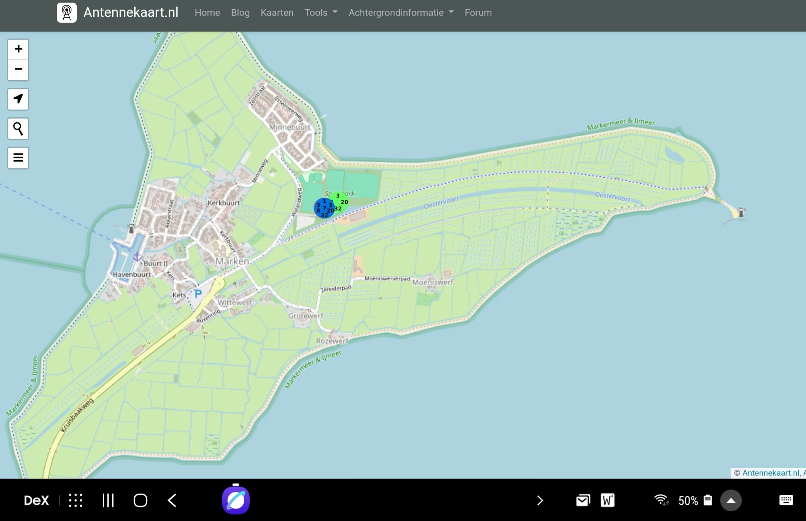Open the map search magnifier
806x521 pixels.
pyautogui.click(x=18, y=129)
